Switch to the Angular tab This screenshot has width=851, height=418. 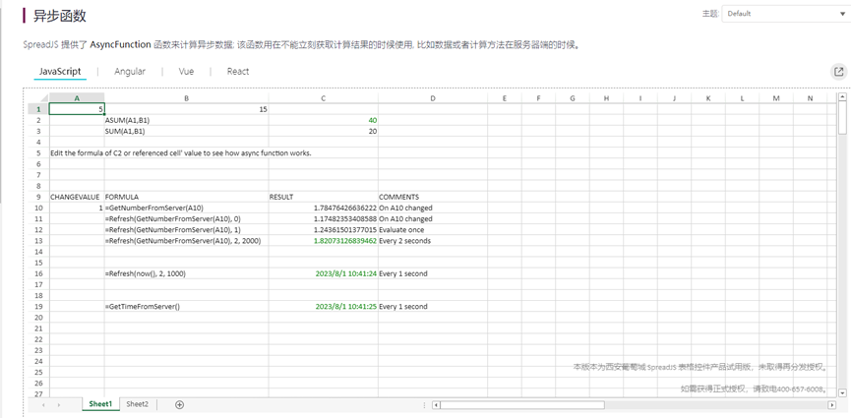click(x=130, y=71)
